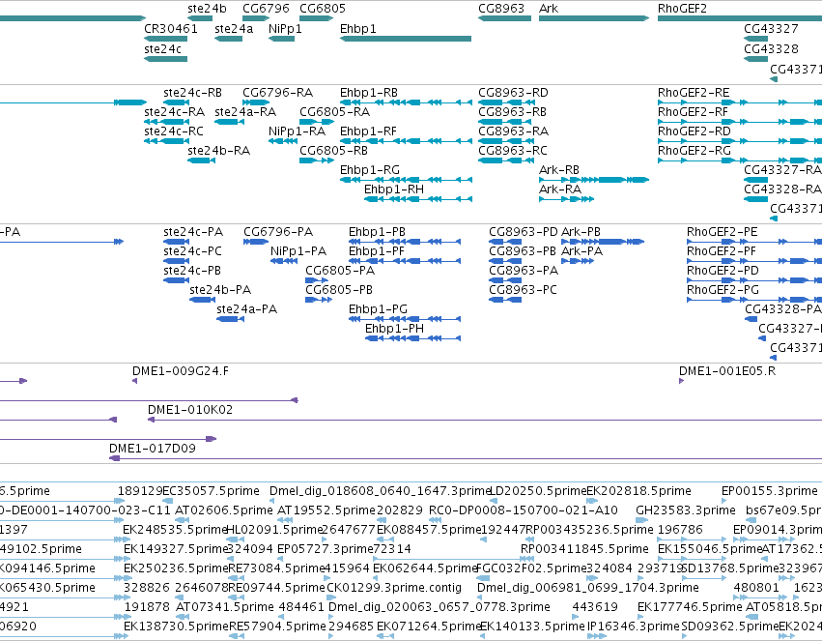Click transcript Ehbp1-RF
Image resolution: width=822 pixels, height=641 pixels.
tap(368, 131)
